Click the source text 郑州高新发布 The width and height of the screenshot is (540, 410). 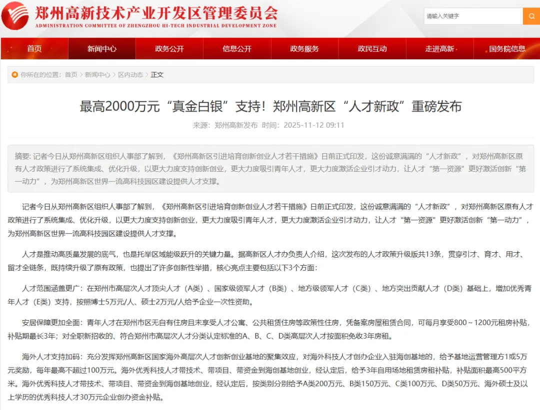pos(236,125)
